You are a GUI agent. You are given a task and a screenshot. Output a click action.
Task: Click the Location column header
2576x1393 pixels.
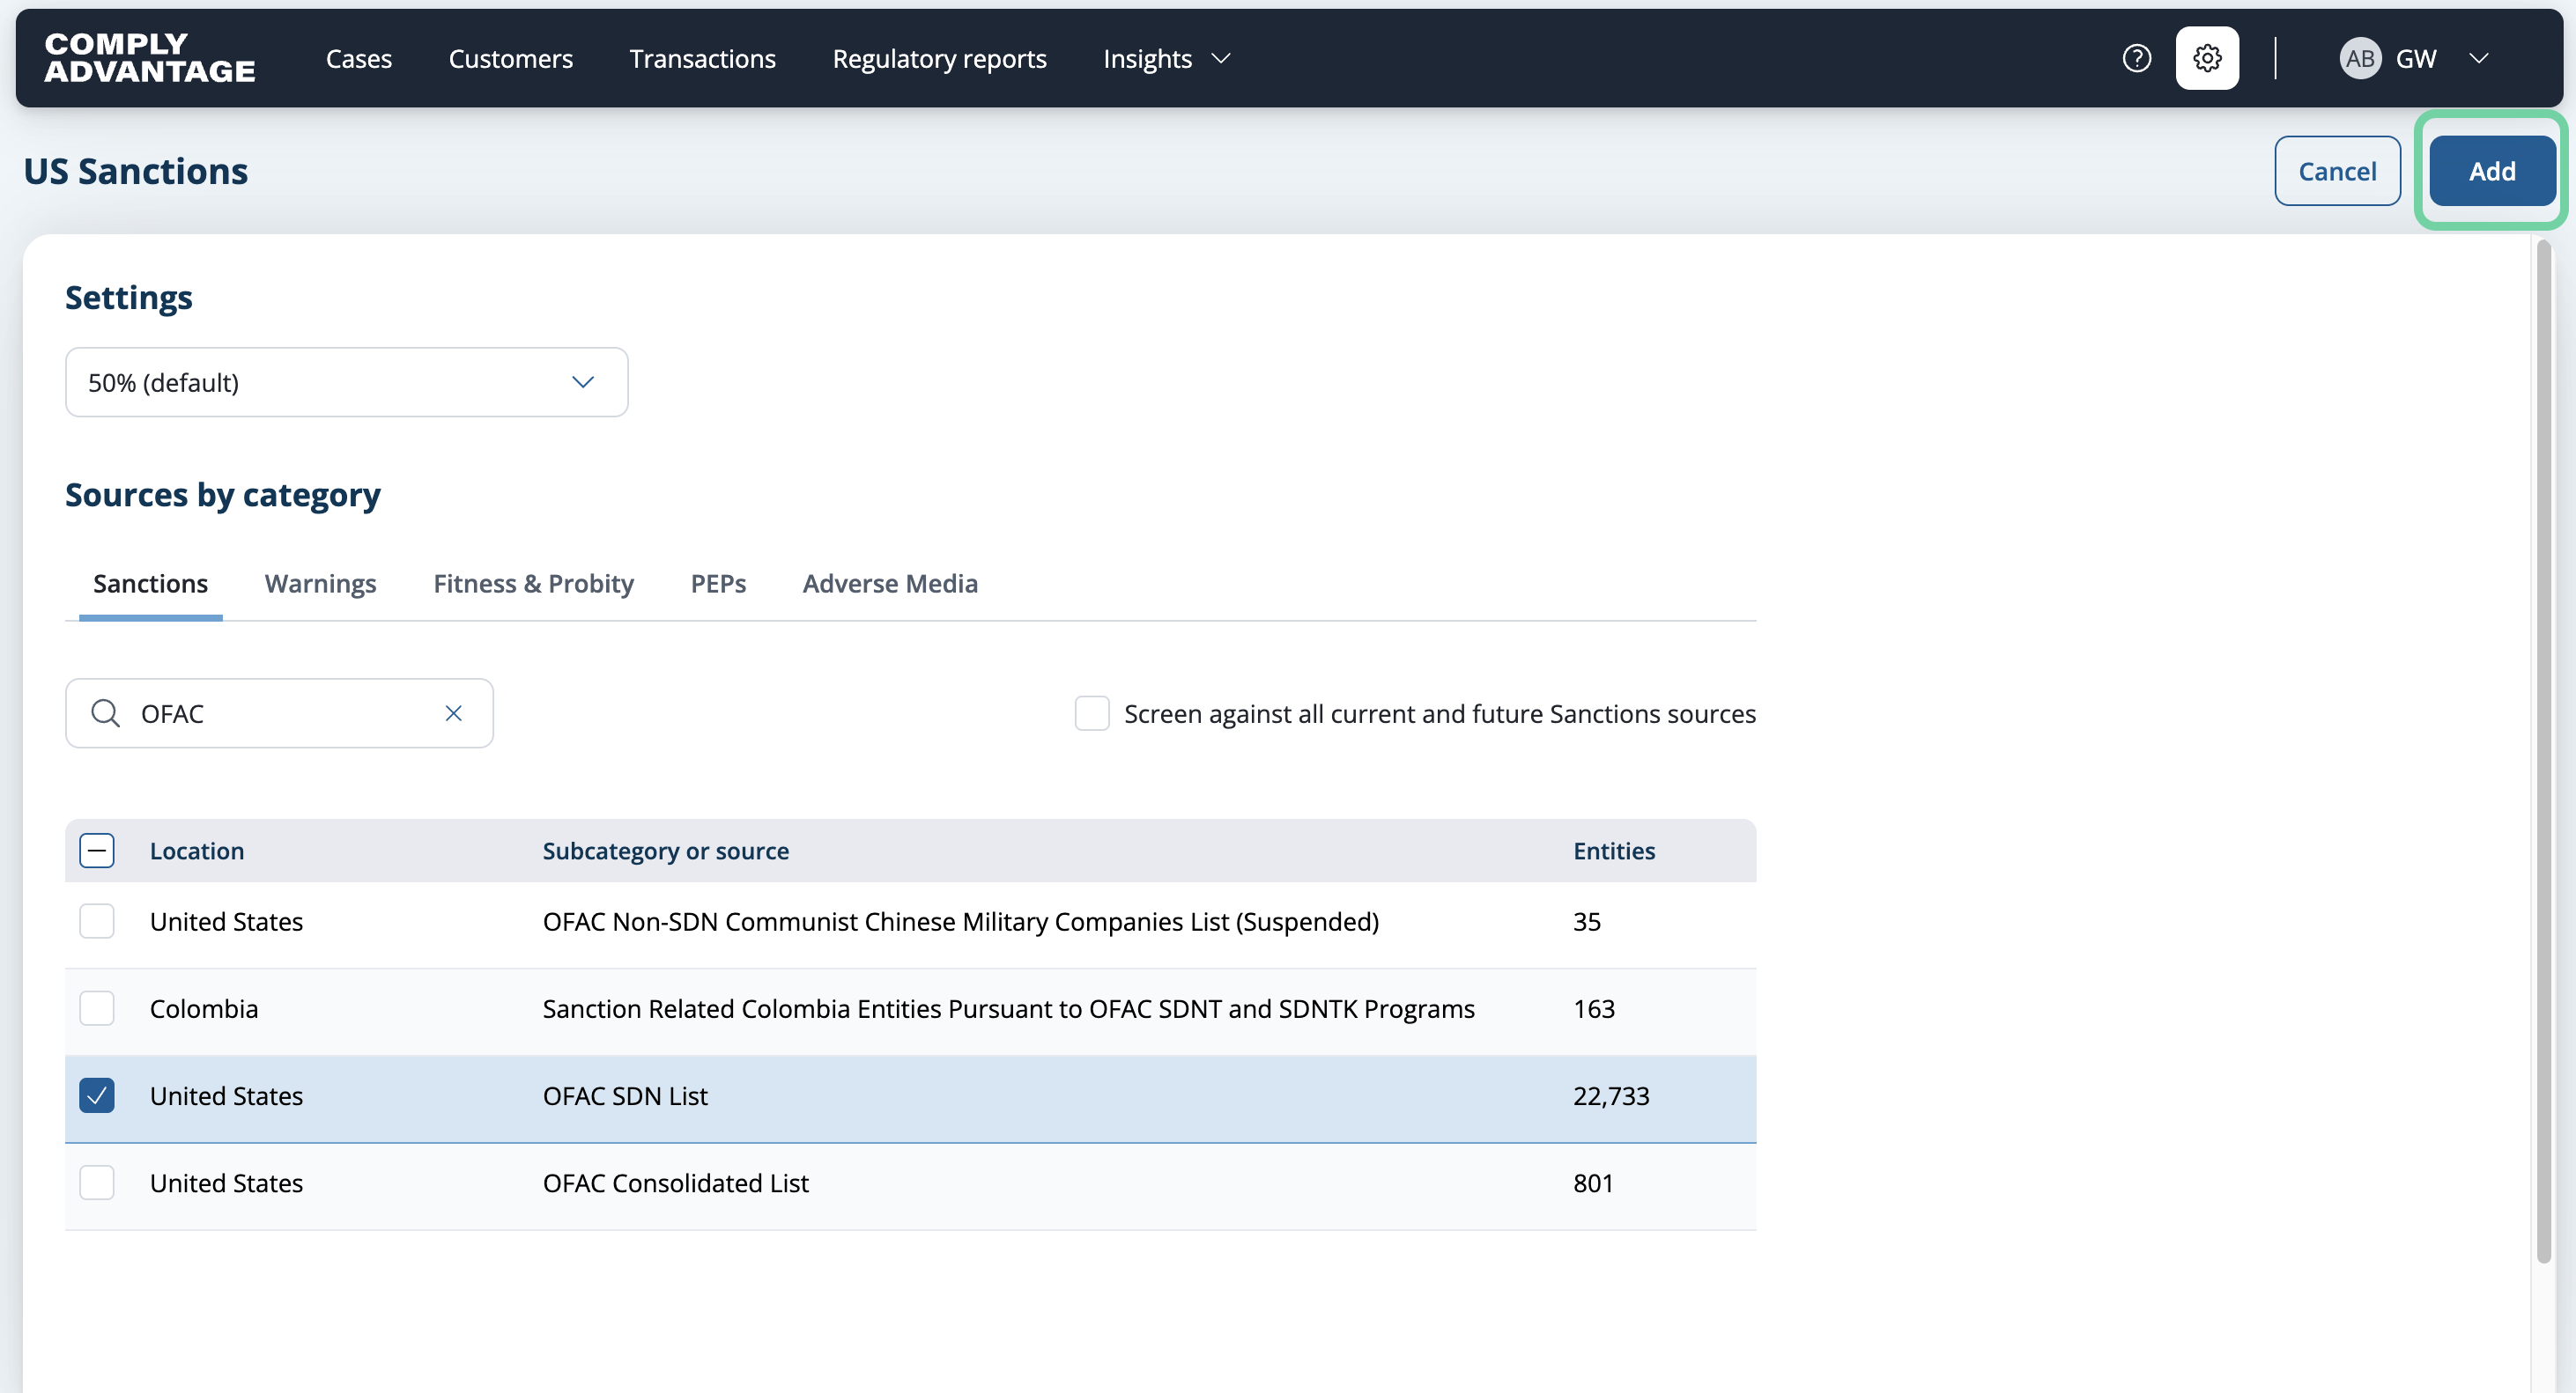point(197,851)
